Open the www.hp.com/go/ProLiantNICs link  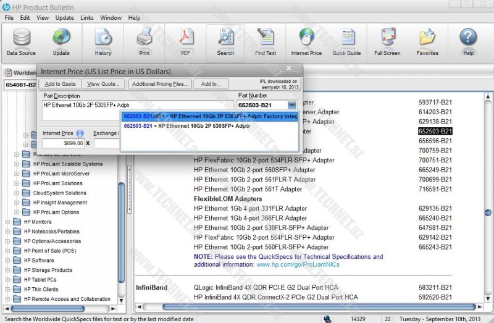[298, 265]
